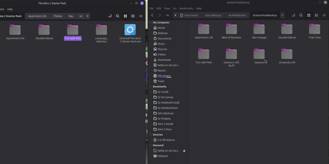Go to ArrMeHearties in path bar
Screen dimensions: 329x164
(237, 15)
